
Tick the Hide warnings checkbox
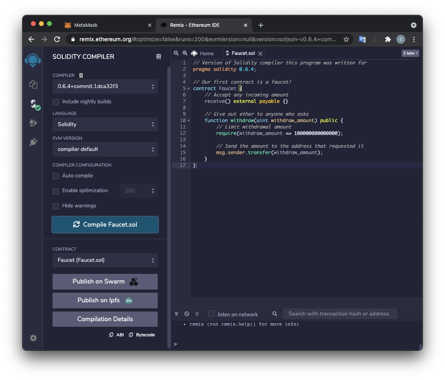click(x=56, y=206)
